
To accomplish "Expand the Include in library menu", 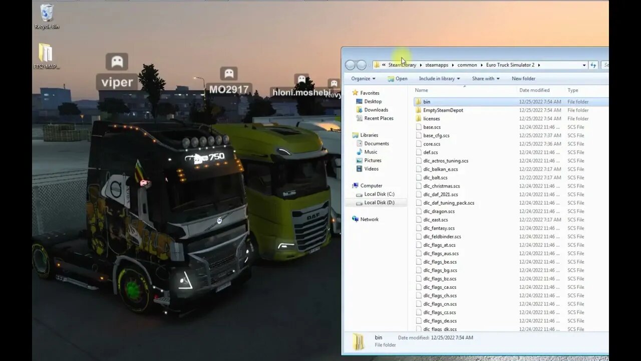I will 440,79.
